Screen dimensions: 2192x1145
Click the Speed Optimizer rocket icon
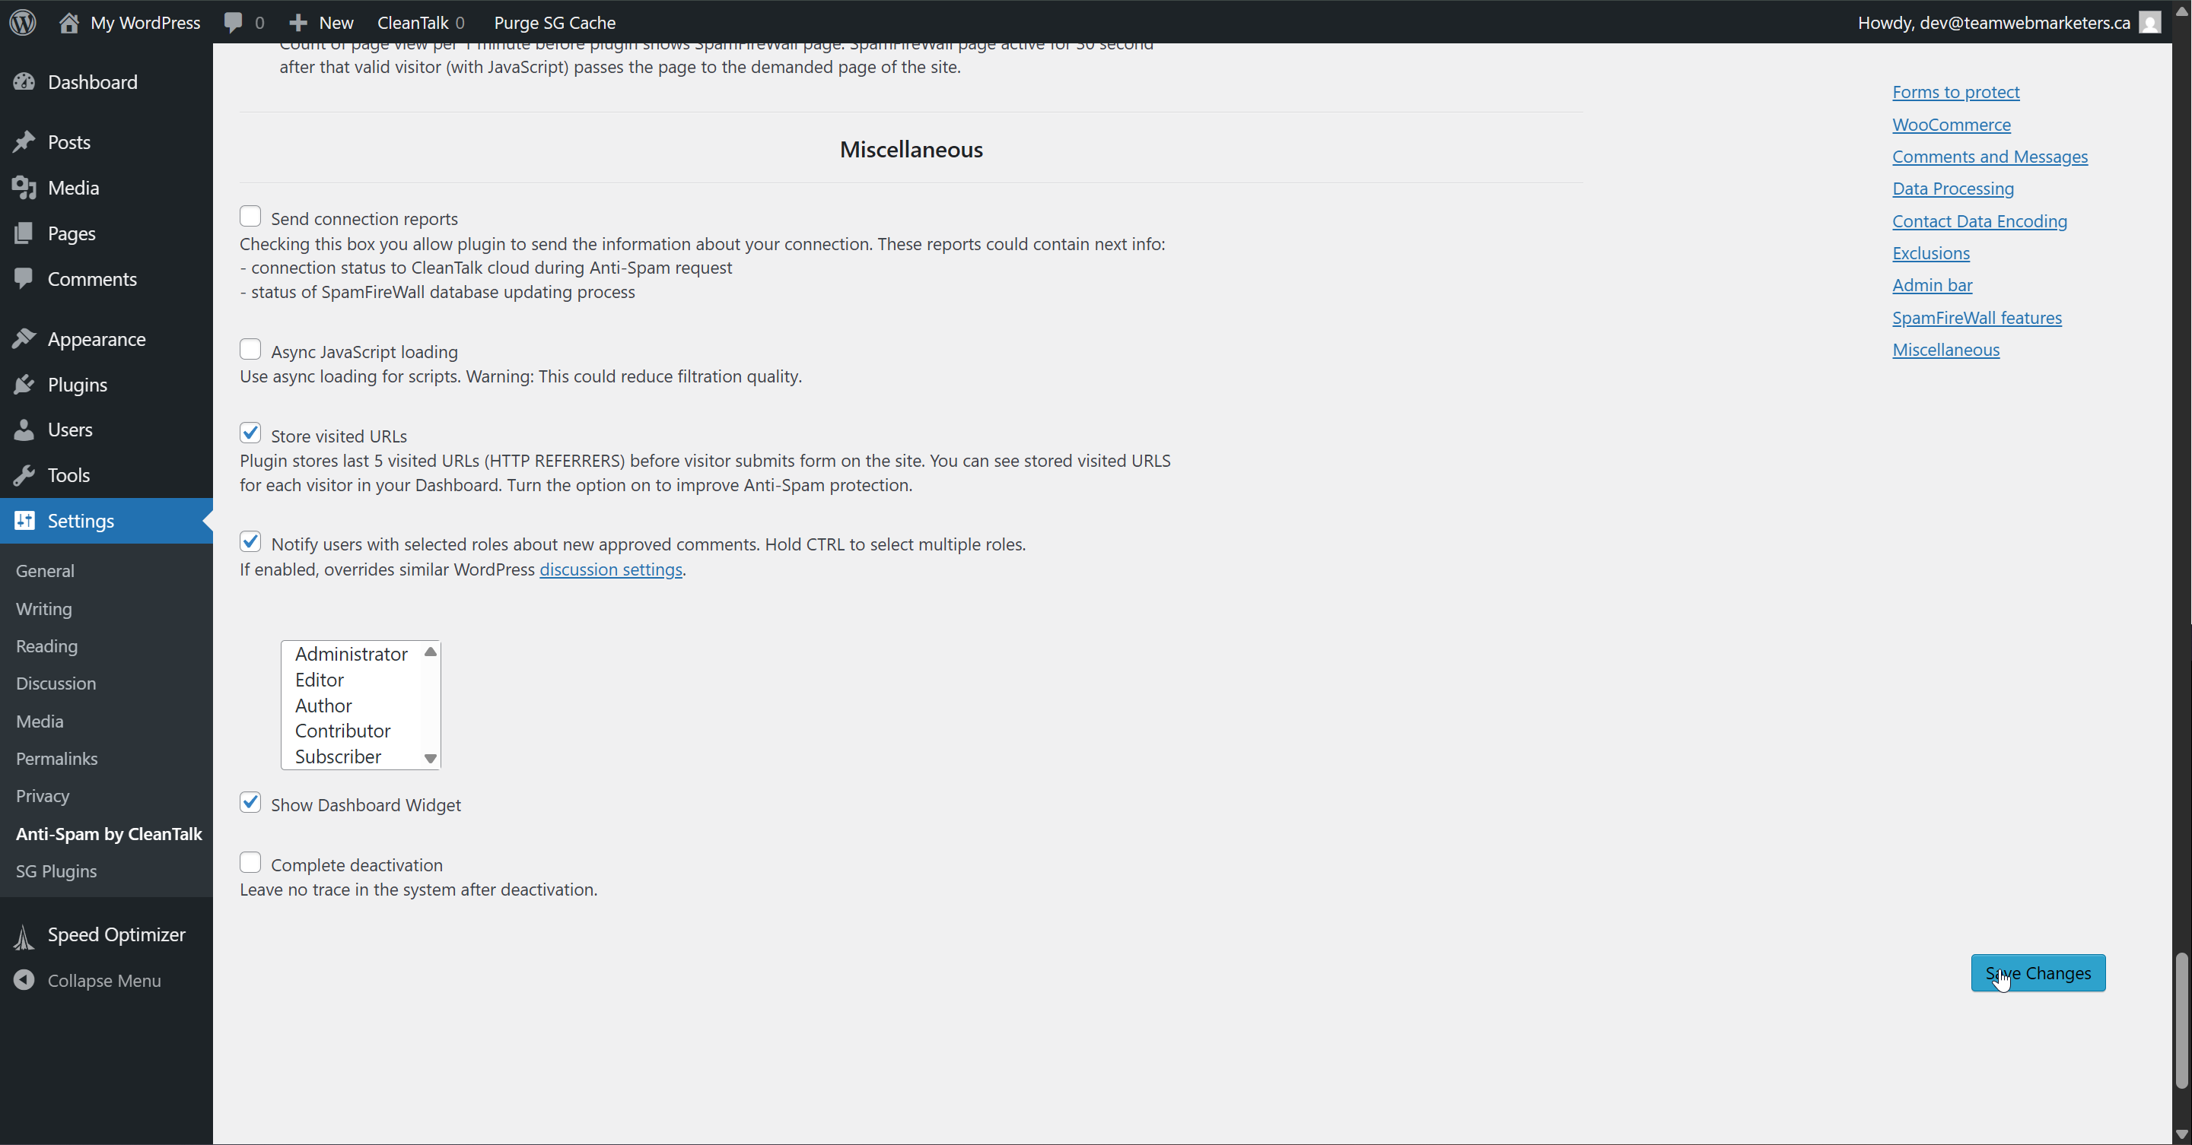(x=24, y=936)
